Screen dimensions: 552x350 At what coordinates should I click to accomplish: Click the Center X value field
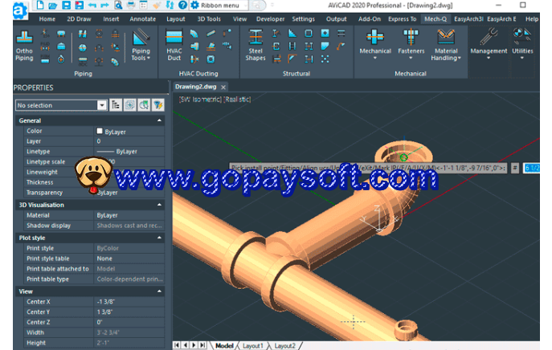click(x=129, y=302)
